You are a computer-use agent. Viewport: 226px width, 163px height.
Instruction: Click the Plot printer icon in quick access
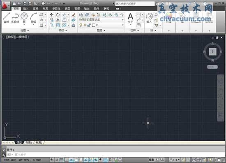tap(43, 3)
